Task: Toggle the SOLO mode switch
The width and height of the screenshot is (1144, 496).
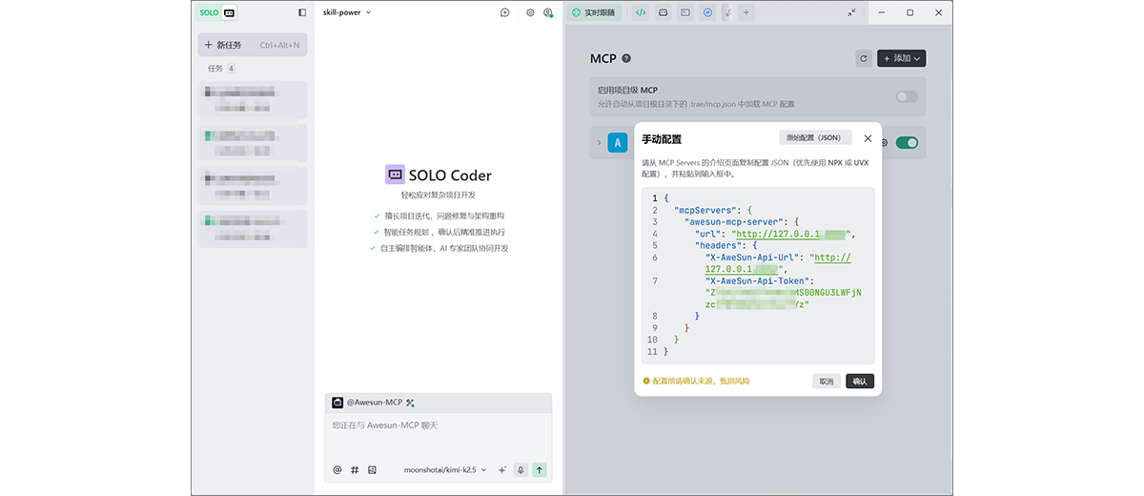Action: [x=217, y=12]
